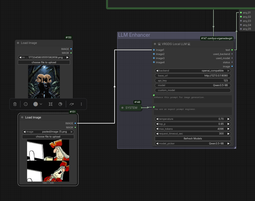Click the base_url input field

(x=193, y=76)
